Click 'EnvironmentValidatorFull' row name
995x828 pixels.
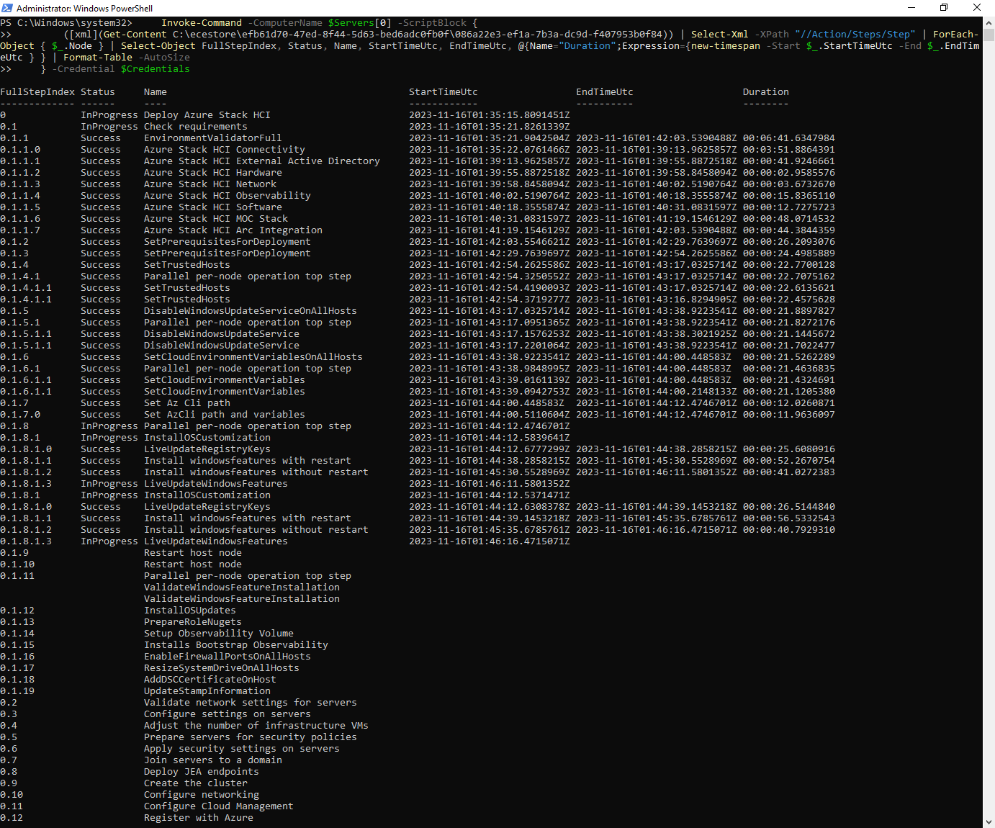(x=213, y=138)
